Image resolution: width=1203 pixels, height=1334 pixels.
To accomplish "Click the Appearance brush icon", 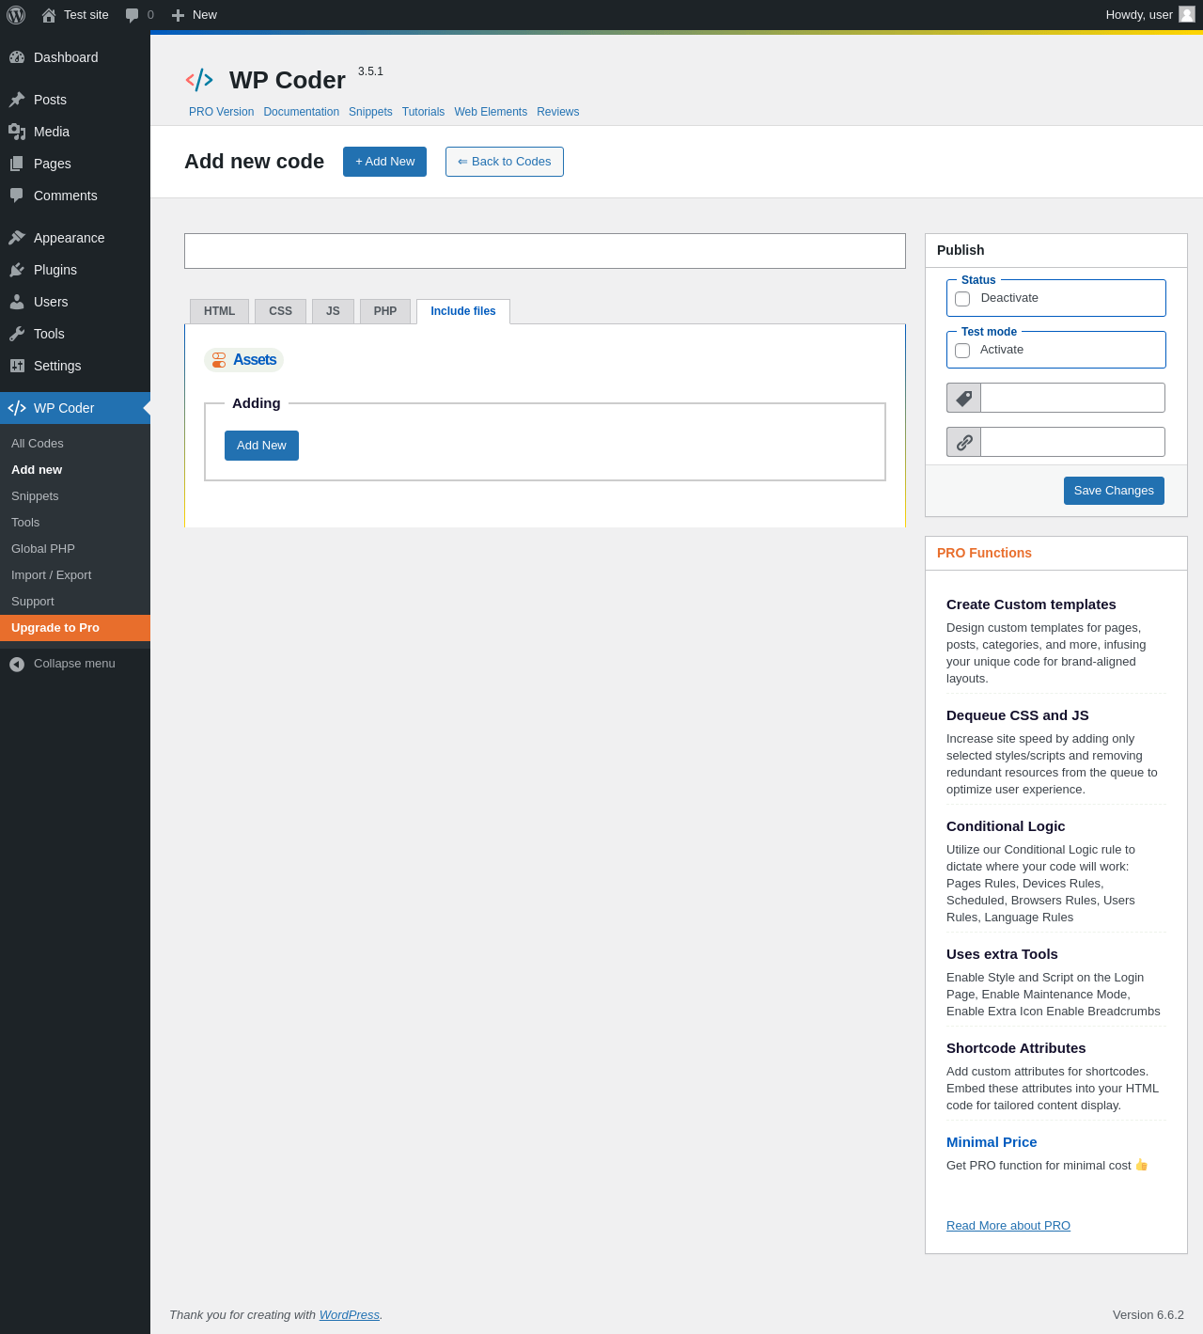I will coord(17,238).
